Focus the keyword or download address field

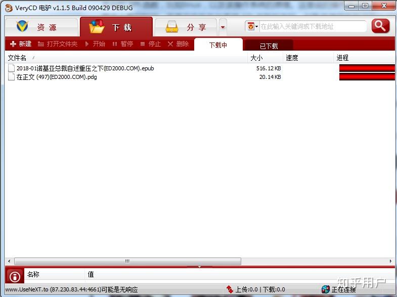click(313, 26)
